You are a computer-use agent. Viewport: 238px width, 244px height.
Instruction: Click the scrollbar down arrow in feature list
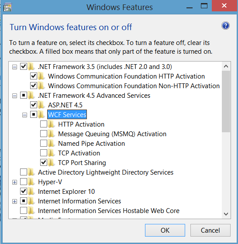pos(226,214)
